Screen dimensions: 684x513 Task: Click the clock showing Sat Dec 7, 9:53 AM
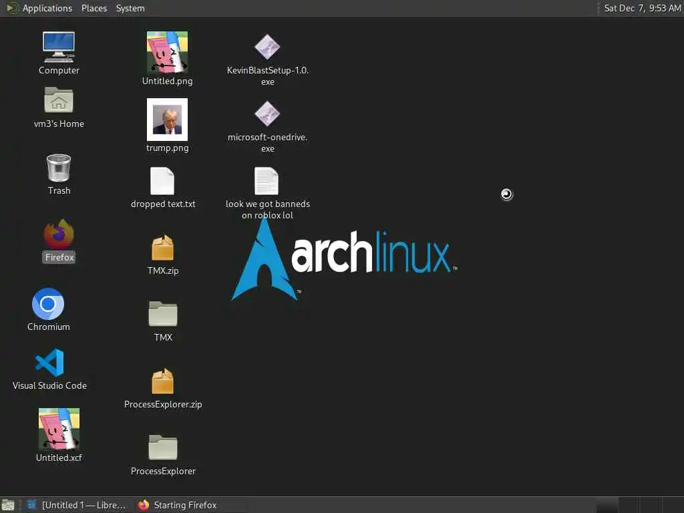642,8
